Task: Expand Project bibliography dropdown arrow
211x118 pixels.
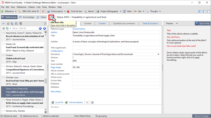Action: pyautogui.click(x=120, y=11)
